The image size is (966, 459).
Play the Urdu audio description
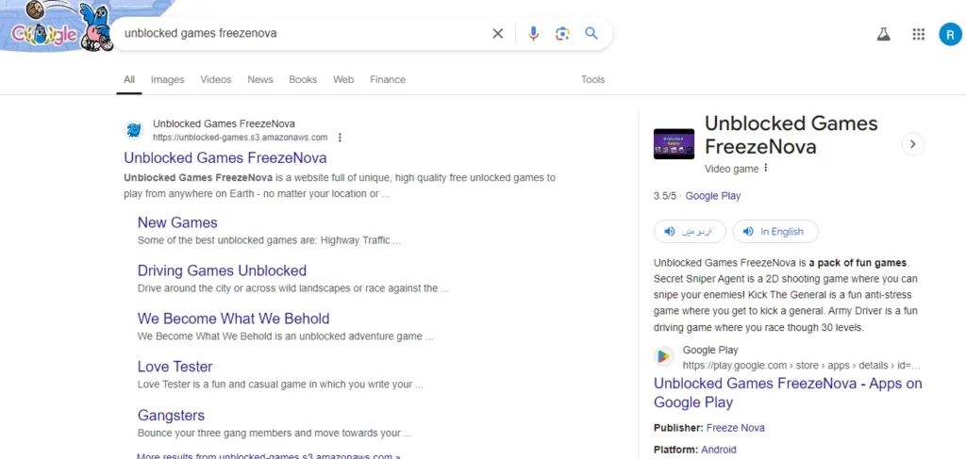click(690, 231)
